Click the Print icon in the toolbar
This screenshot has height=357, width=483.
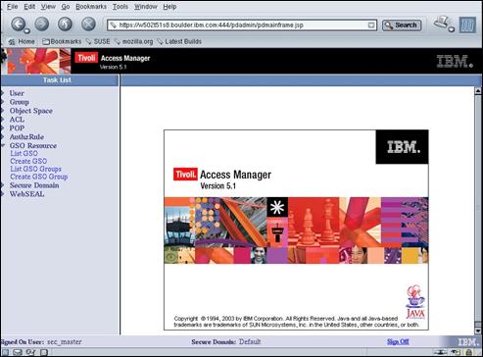click(x=441, y=23)
